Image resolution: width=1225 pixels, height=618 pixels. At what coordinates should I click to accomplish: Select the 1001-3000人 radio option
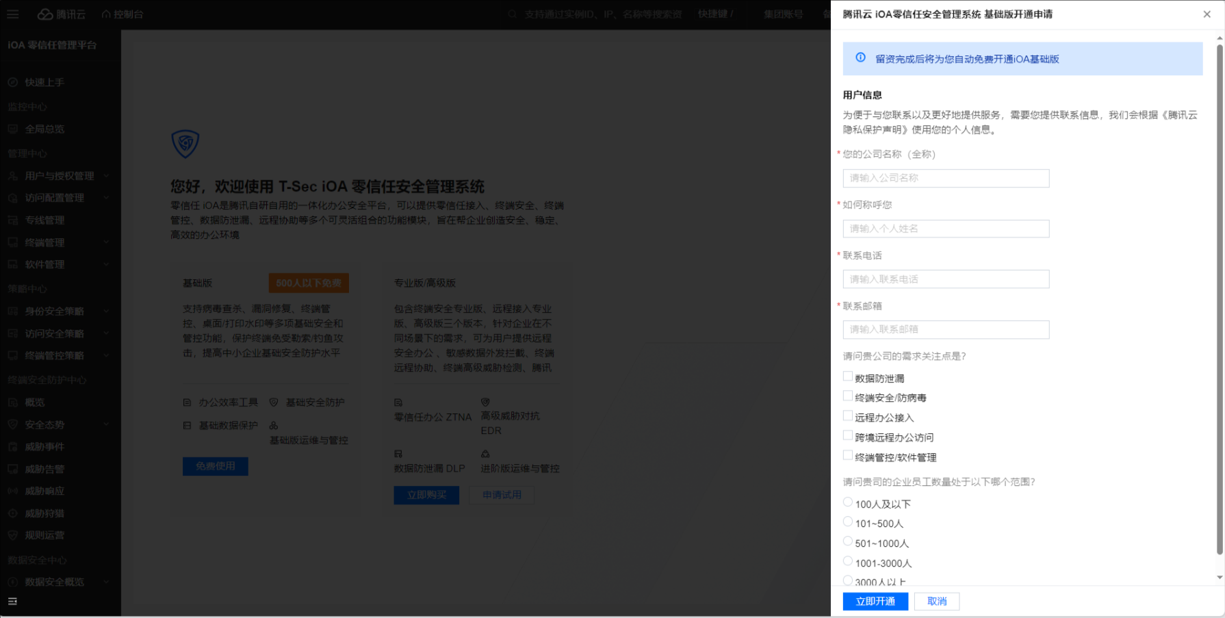(x=848, y=562)
